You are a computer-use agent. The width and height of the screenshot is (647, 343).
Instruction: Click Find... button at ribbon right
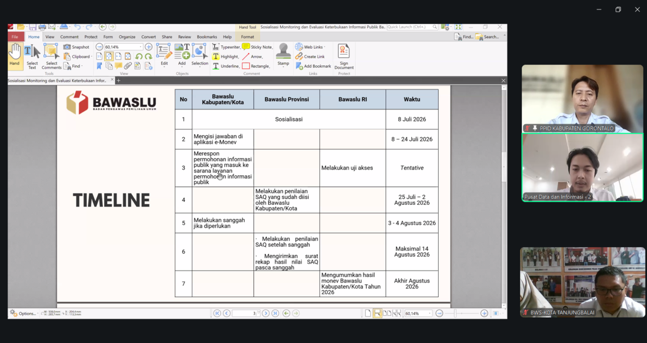(x=464, y=36)
